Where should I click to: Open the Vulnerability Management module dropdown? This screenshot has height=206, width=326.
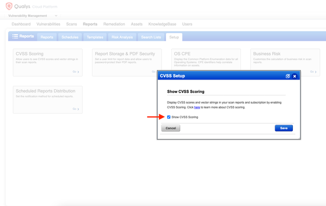click(x=55, y=16)
